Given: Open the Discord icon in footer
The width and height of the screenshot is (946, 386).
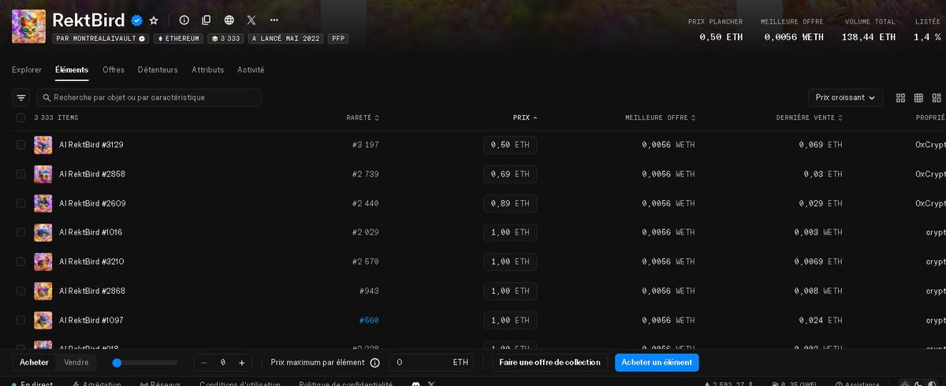Looking at the screenshot, I should [415, 384].
